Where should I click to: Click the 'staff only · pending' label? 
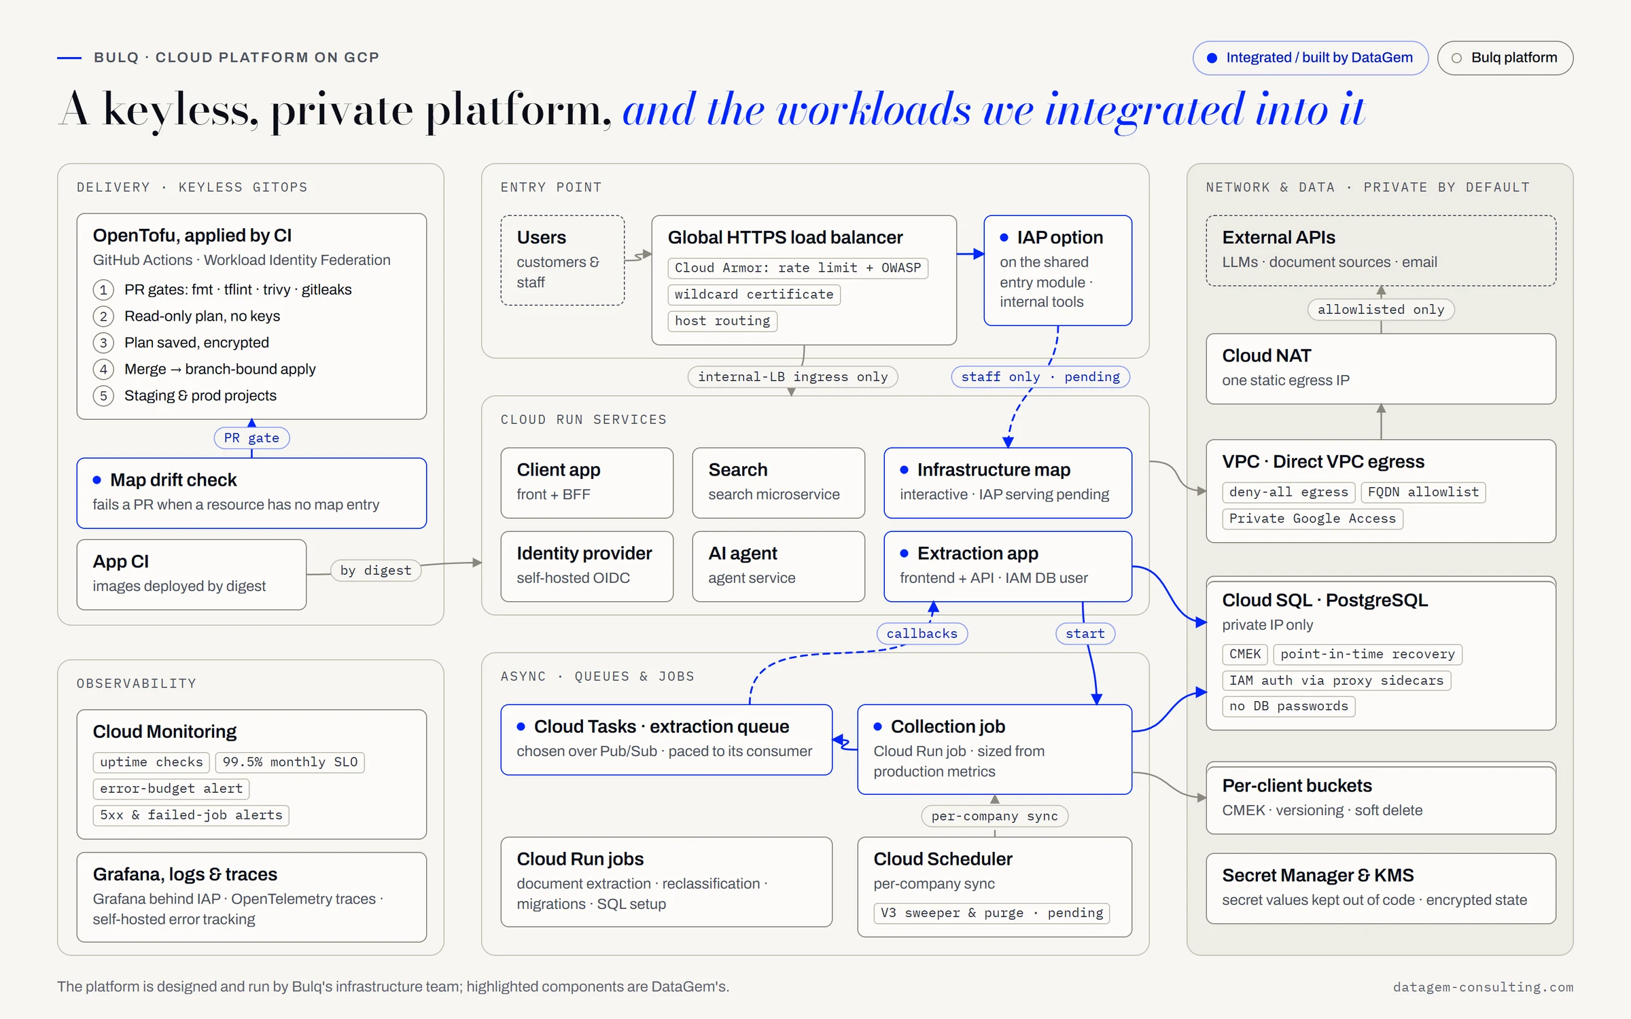point(1040,377)
